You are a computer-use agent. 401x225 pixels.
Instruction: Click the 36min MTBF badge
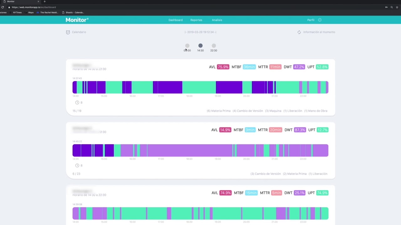coord(249,67)
